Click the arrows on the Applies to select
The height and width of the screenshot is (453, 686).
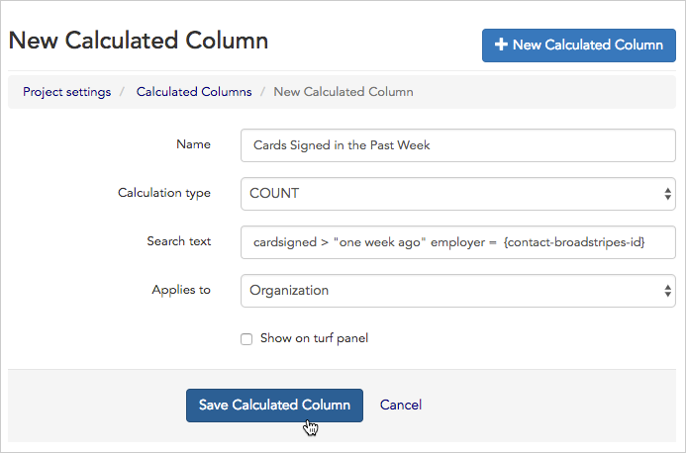pyautogui.click(x=668, y=291)
